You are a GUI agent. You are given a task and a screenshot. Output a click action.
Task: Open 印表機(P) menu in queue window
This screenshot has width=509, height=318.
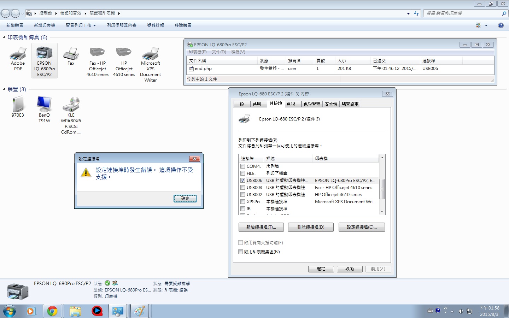point(198,52)
